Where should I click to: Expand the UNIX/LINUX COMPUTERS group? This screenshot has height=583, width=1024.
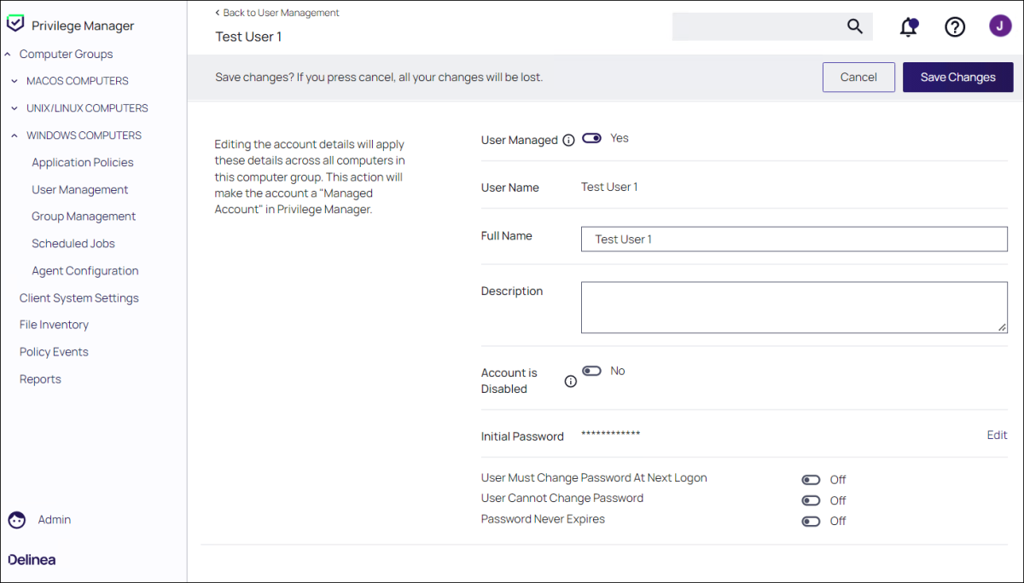click(15, 108)
